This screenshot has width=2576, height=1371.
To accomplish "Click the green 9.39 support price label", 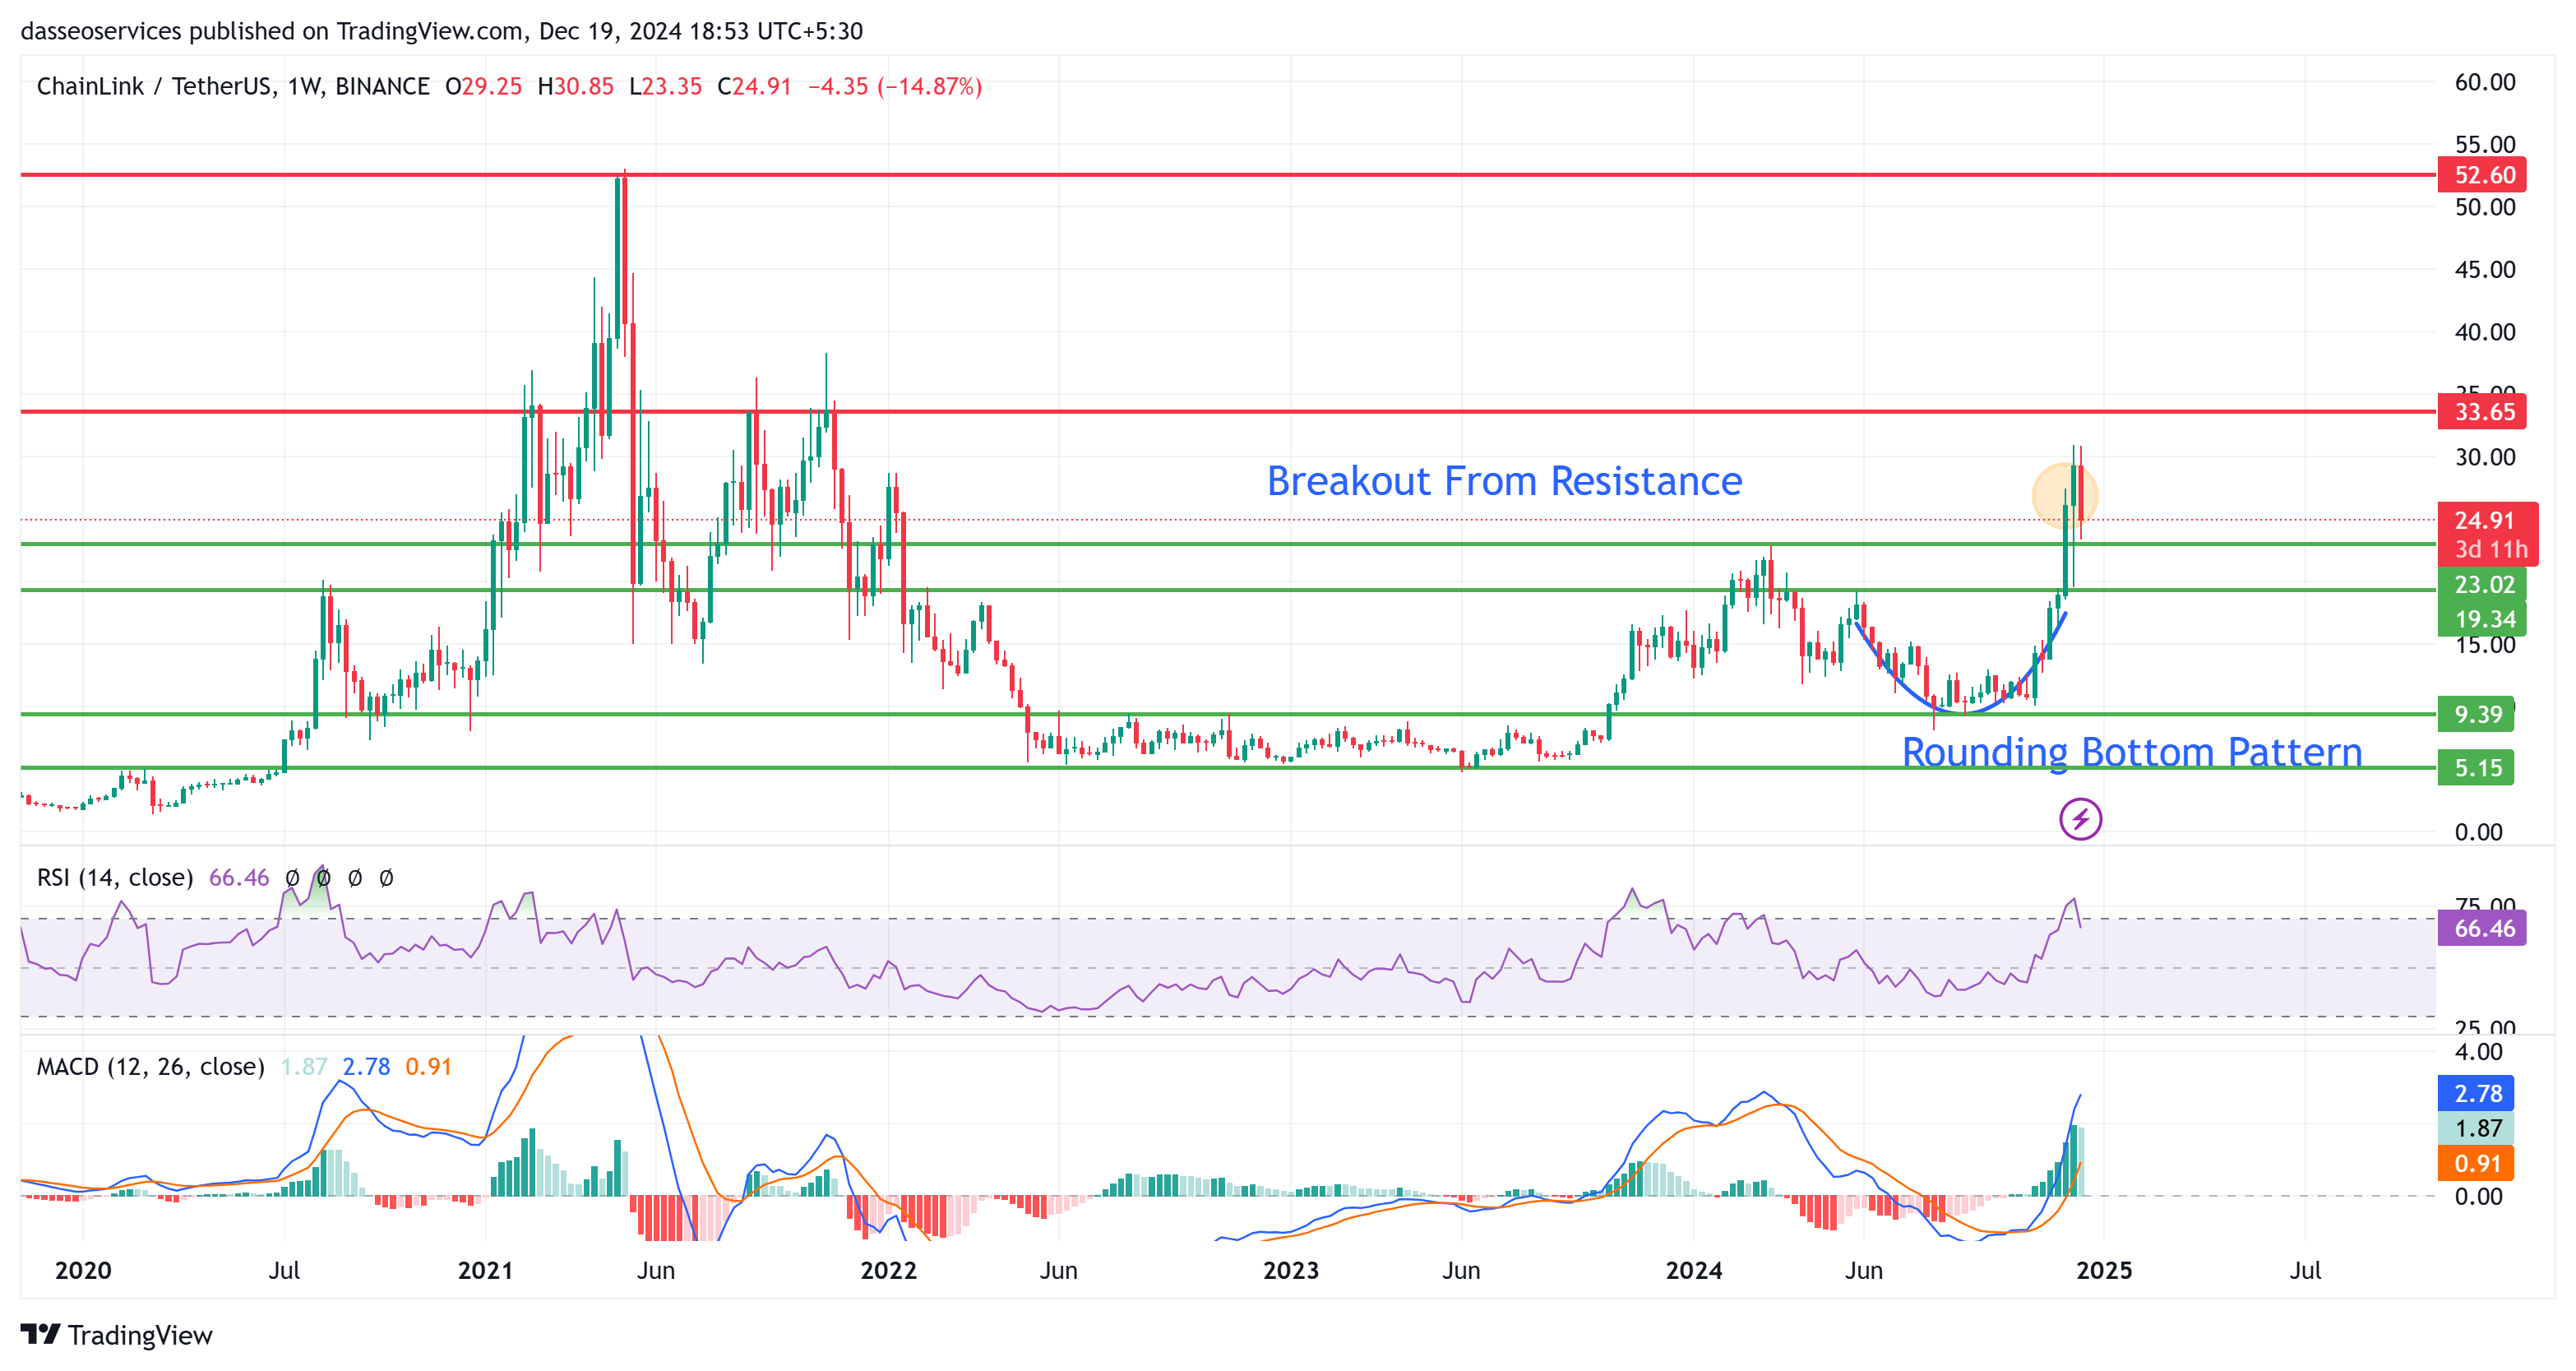I will [x=2476, y=714].
